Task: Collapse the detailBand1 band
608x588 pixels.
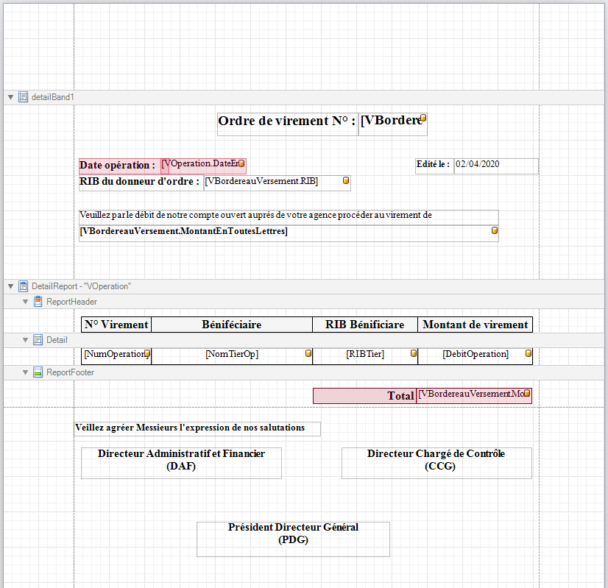Action: 10,97
